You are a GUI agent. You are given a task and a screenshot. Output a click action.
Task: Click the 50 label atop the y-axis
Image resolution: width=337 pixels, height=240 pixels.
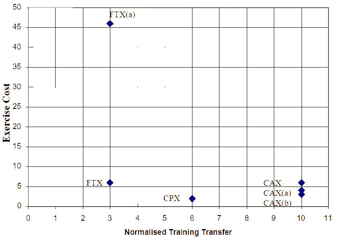pos(17,7)
